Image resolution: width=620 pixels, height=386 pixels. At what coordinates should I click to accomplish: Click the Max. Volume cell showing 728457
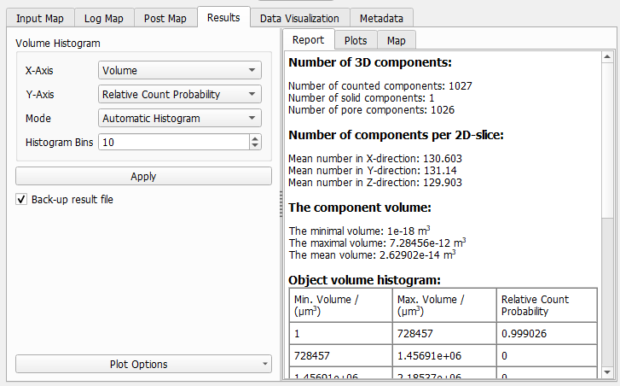point(444,333)
